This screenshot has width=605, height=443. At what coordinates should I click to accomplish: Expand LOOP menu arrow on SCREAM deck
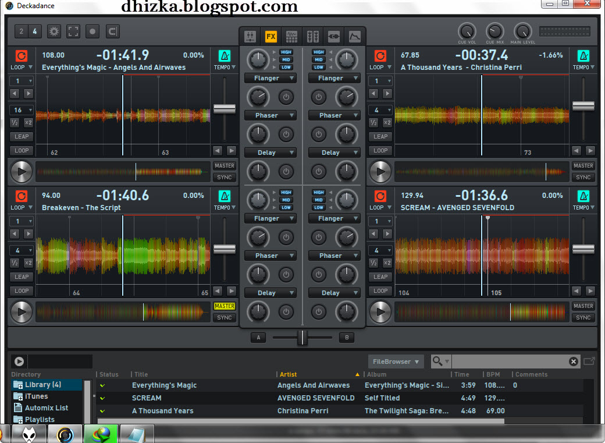click(389, 207)
